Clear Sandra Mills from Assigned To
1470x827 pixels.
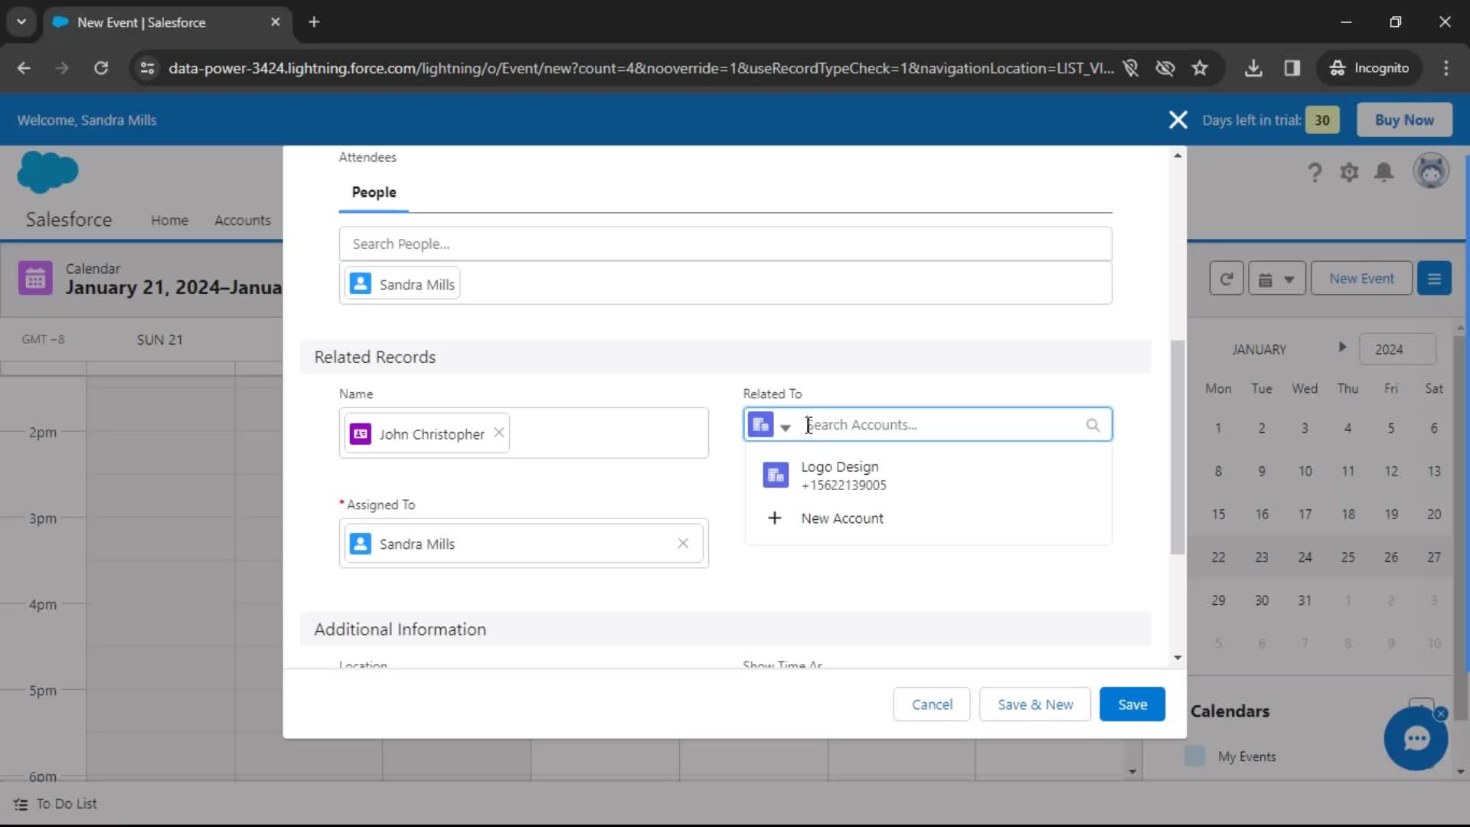pyautogui.click(x=683, y=544)
